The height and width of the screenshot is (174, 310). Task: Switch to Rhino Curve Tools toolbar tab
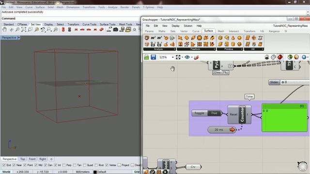click(89, 24)
